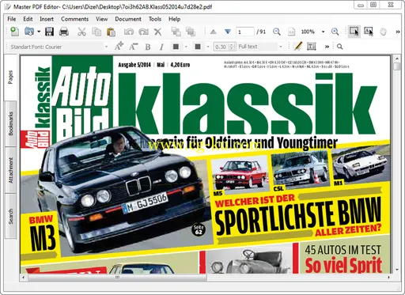Paste from clipboard with the Paste icon
Screen dimensions: 405x295
coord(111,32)
